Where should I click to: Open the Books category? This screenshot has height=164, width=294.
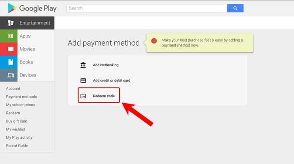pyautogui.click(x=27, y=62)
